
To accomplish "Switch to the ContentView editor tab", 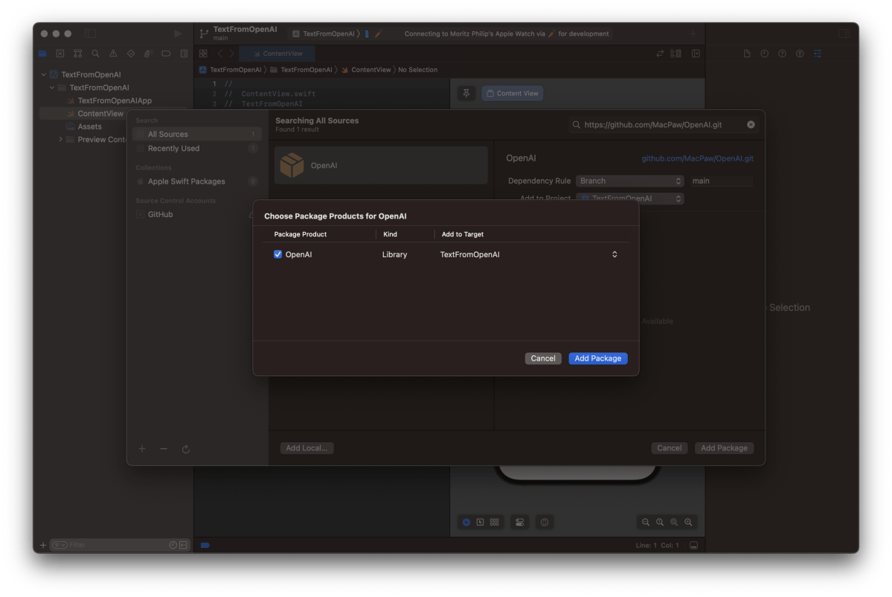I will (x=277, y=54).
